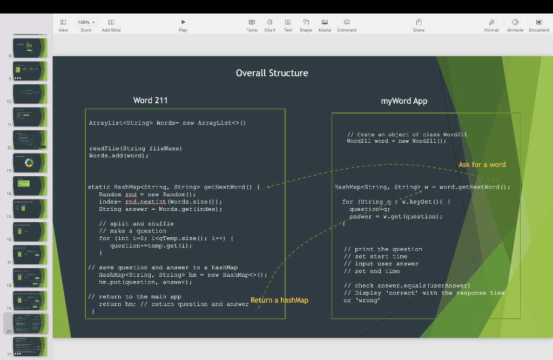Open the Animate inspector

(x=515, y=25)
